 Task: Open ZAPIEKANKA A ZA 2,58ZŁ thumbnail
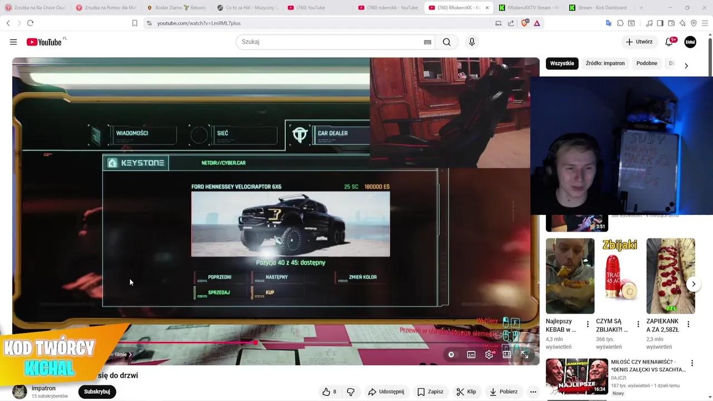click(x=671, y=276)
